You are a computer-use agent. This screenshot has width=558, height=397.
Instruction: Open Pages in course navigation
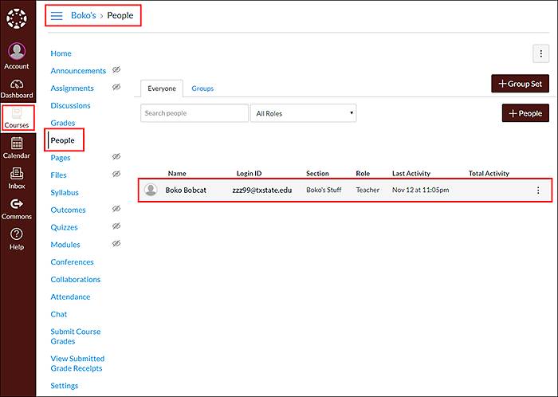pos(61,158)
